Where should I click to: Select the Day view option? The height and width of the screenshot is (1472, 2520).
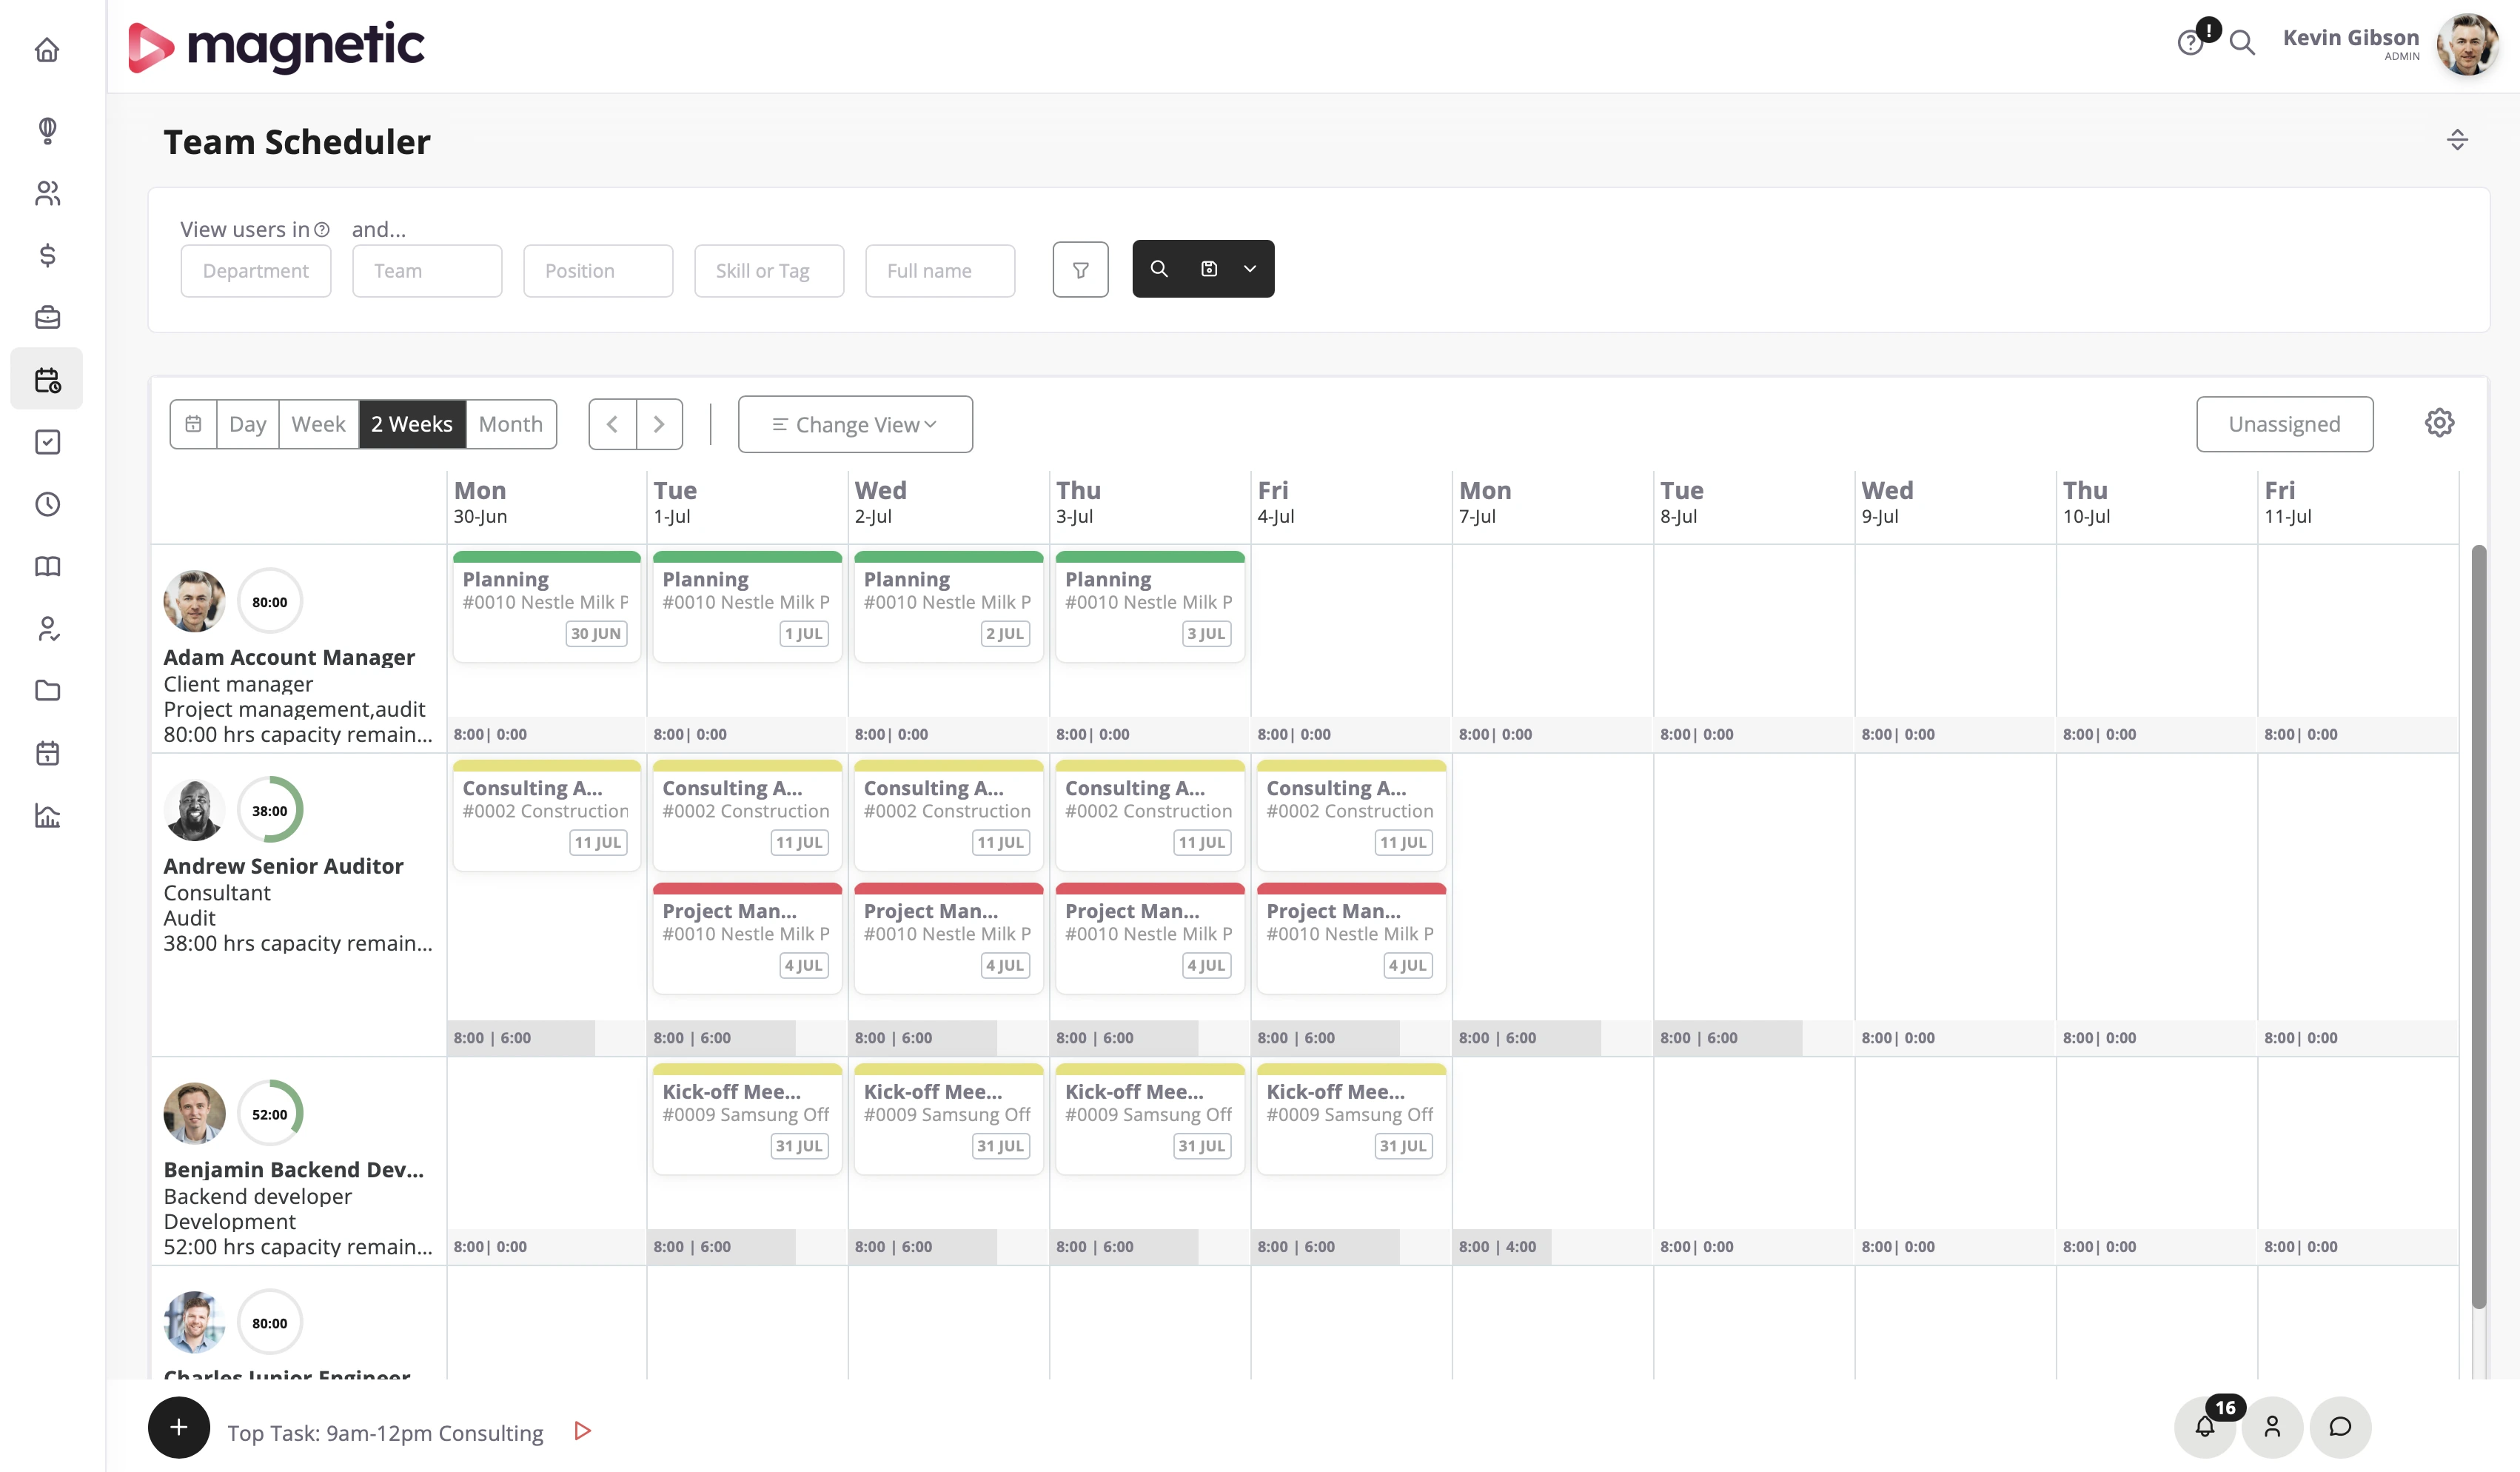[x=247, y=424]
